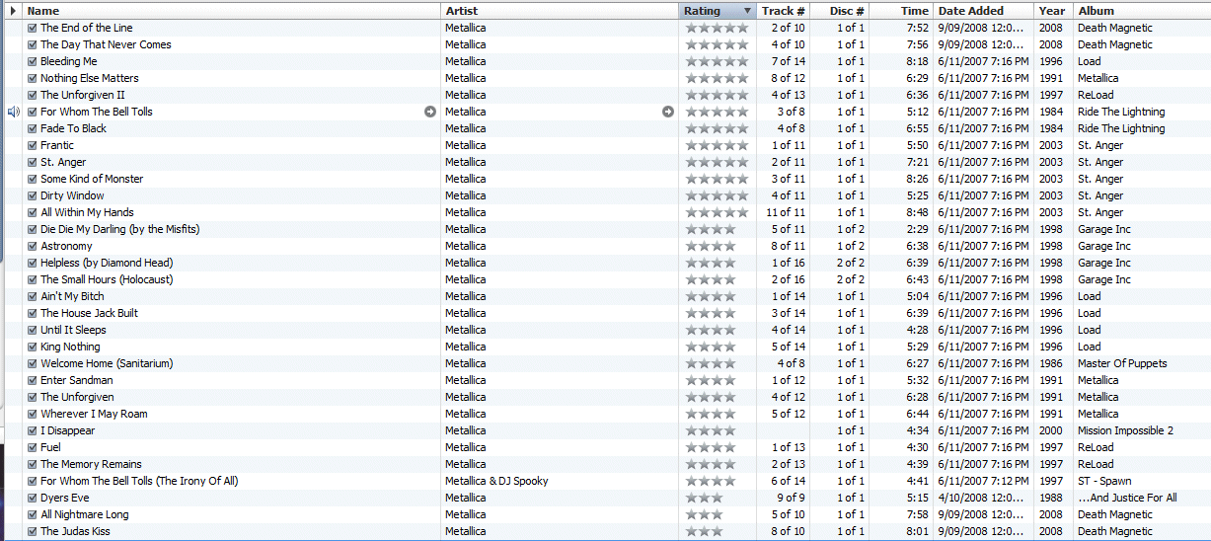Click the speaker now-playing icon
Image resolution: width=1211 pixels, height=541 pixels.
14,112
